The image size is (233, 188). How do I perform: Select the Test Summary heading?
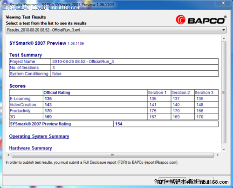click(x=26, y=55)
